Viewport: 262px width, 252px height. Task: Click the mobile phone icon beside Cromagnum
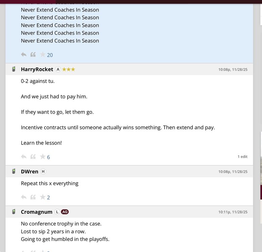click(x=14, y=212)
